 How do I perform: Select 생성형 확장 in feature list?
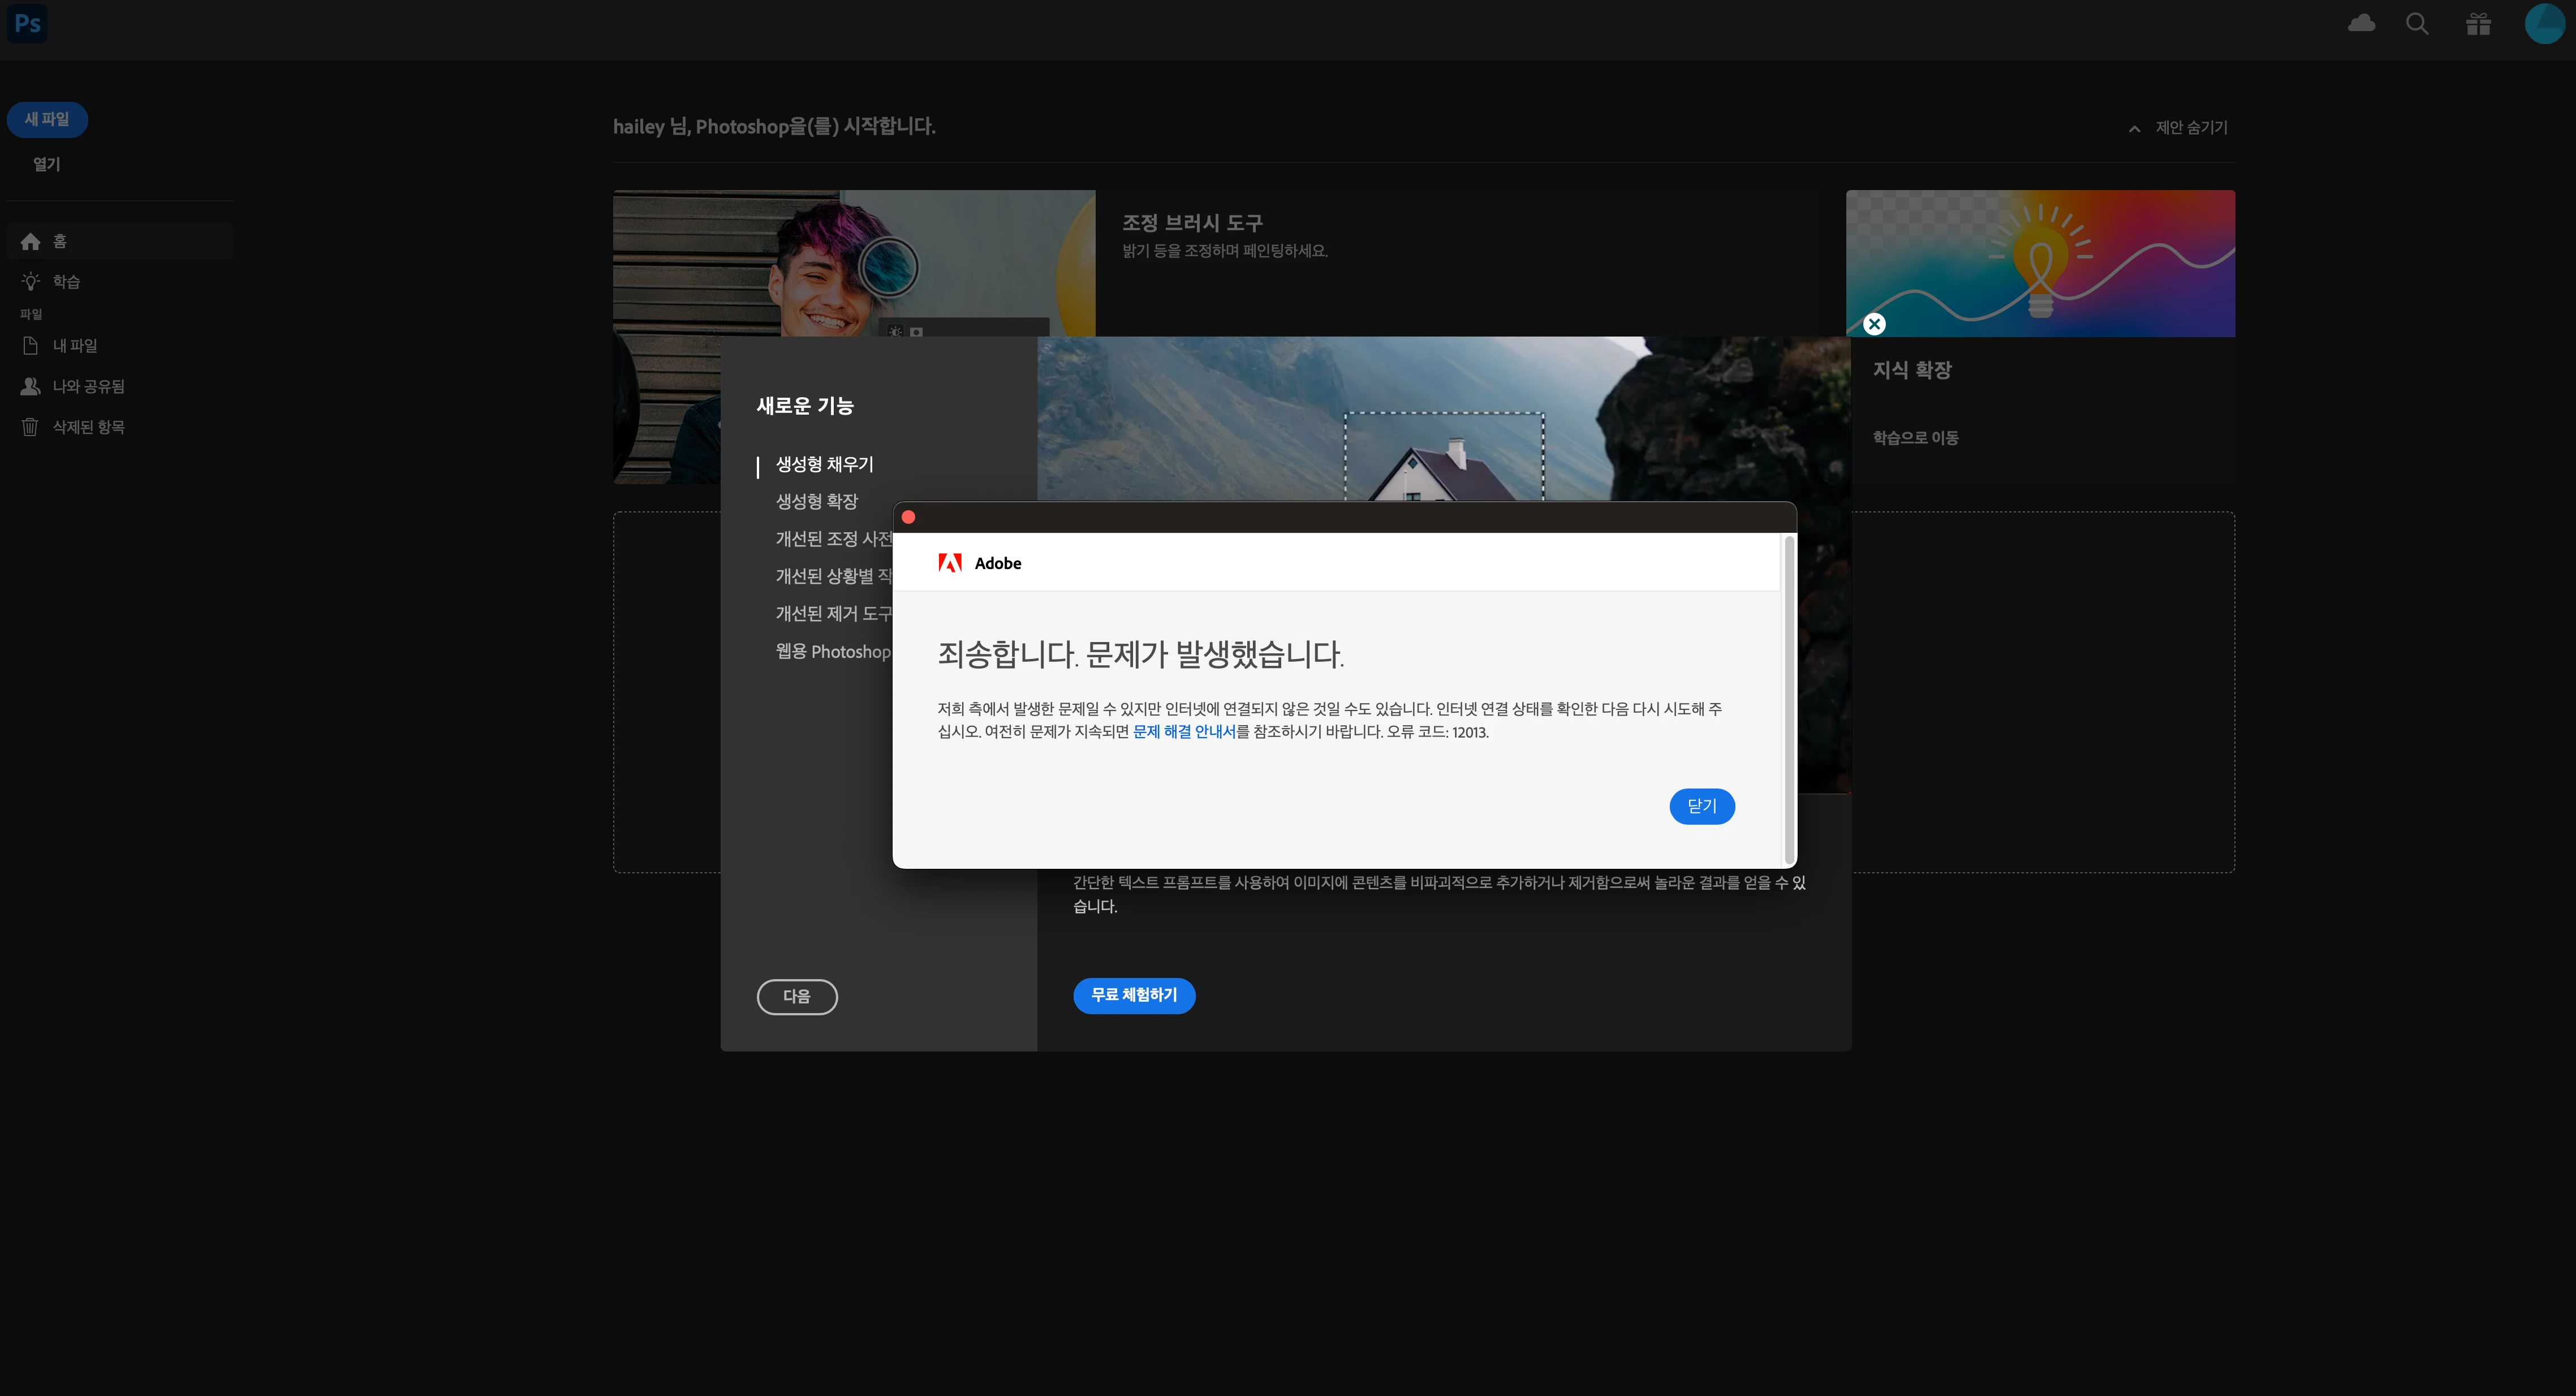pyautogui.click(x=816, y=501)
